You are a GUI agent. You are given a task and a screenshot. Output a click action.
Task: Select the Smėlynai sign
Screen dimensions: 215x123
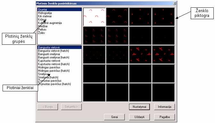point(44,74)
